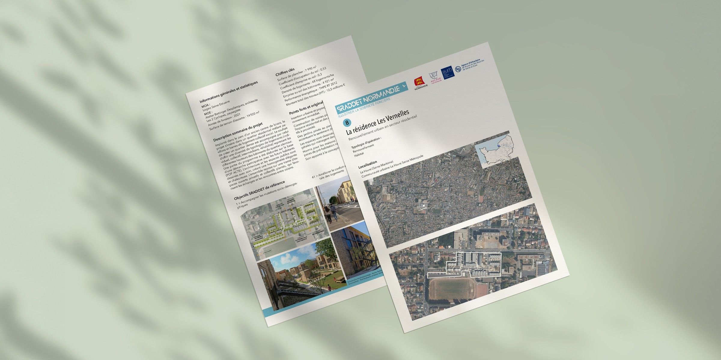The height and width of the screenshot is (360, 721).
Task: Click 'Densité de logements : 68 logements/ha'
Action: 308,84
